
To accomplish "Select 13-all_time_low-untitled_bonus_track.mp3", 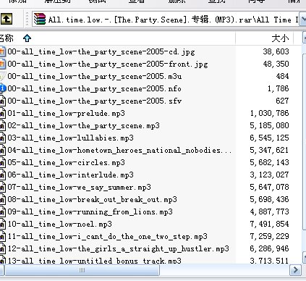I will (94, 261).
